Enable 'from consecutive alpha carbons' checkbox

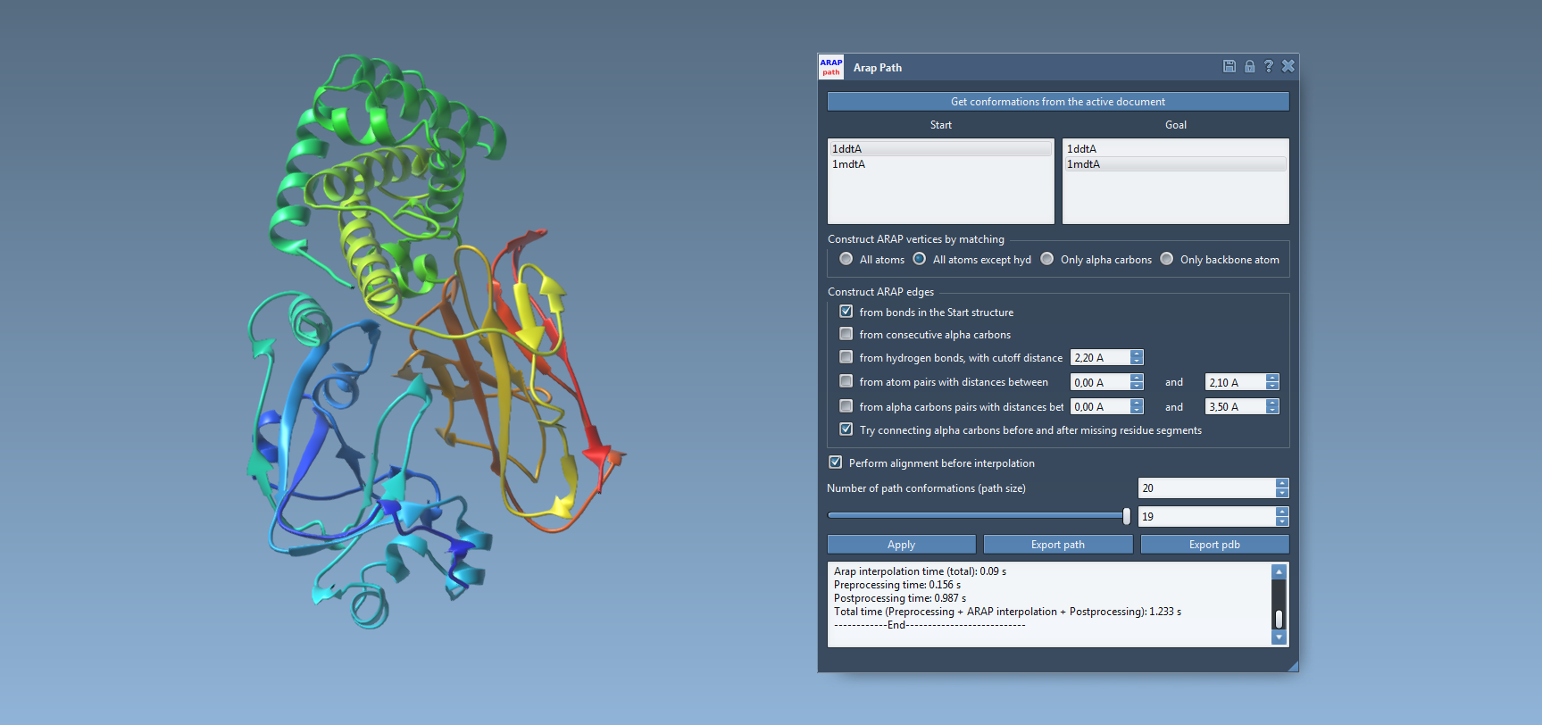[846, 334]
